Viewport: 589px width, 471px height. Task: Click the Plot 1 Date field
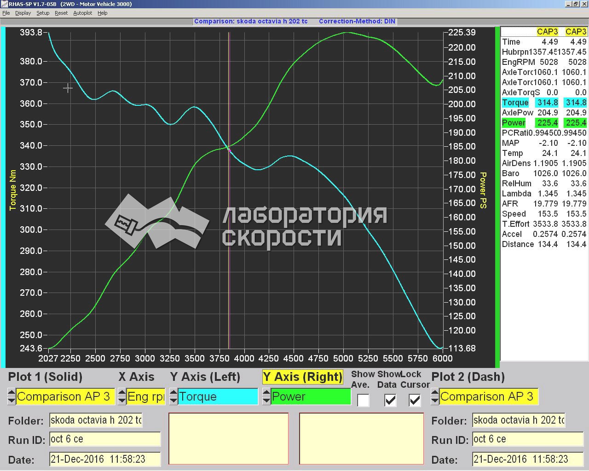(105, 459)
